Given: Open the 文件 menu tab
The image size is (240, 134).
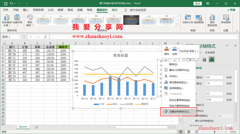Looking at the screenshot, I should coord(6,10).
